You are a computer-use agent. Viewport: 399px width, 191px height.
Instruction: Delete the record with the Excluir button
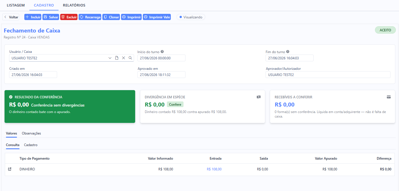[69, 17]
